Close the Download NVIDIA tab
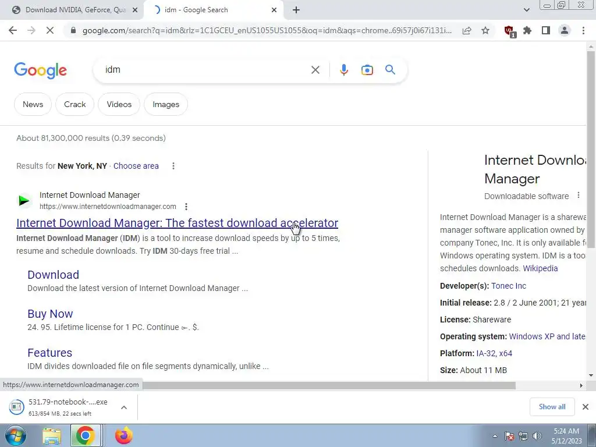596x447 pixels. (x=135, y=10)
